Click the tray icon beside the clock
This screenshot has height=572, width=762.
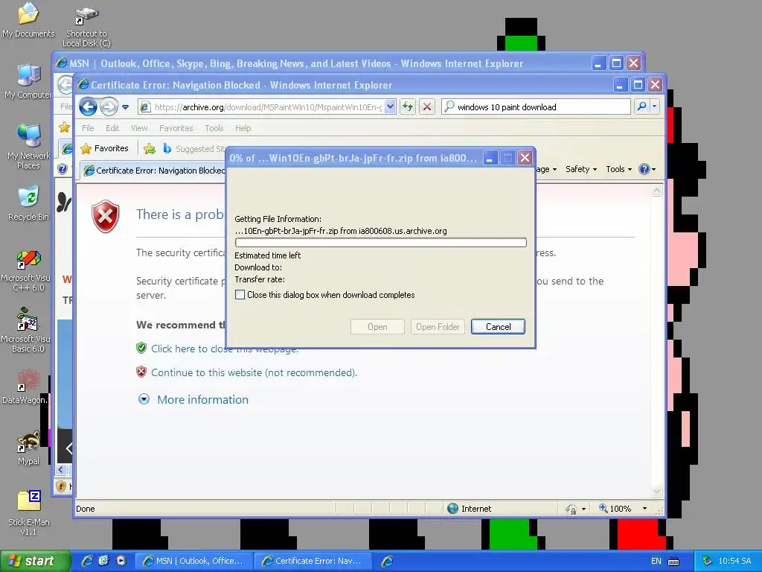(708, 561)
